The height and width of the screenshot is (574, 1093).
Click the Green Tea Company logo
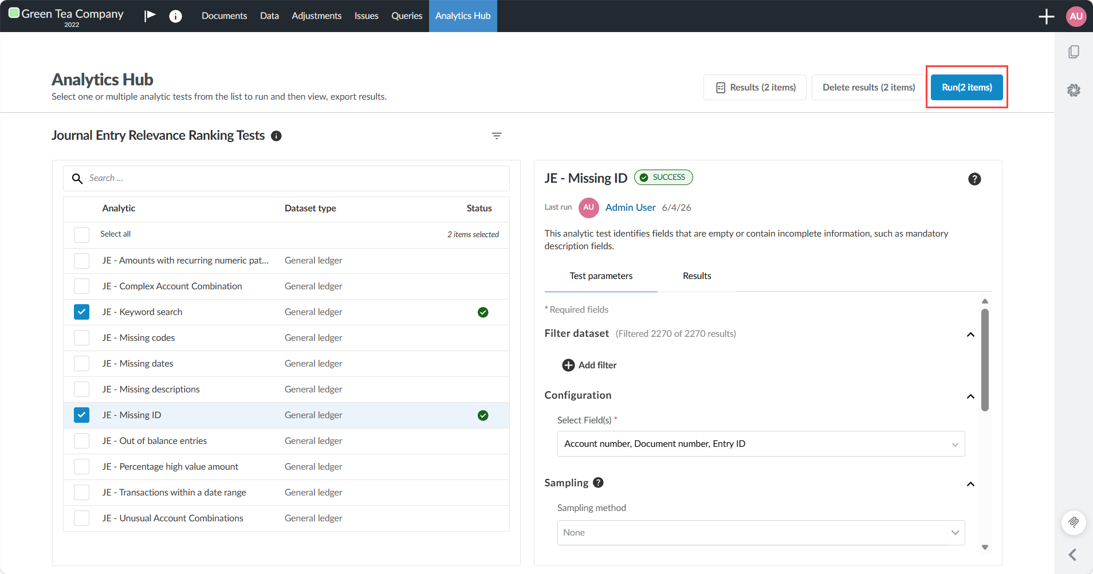pyautogui.click(x=14, y=13)
